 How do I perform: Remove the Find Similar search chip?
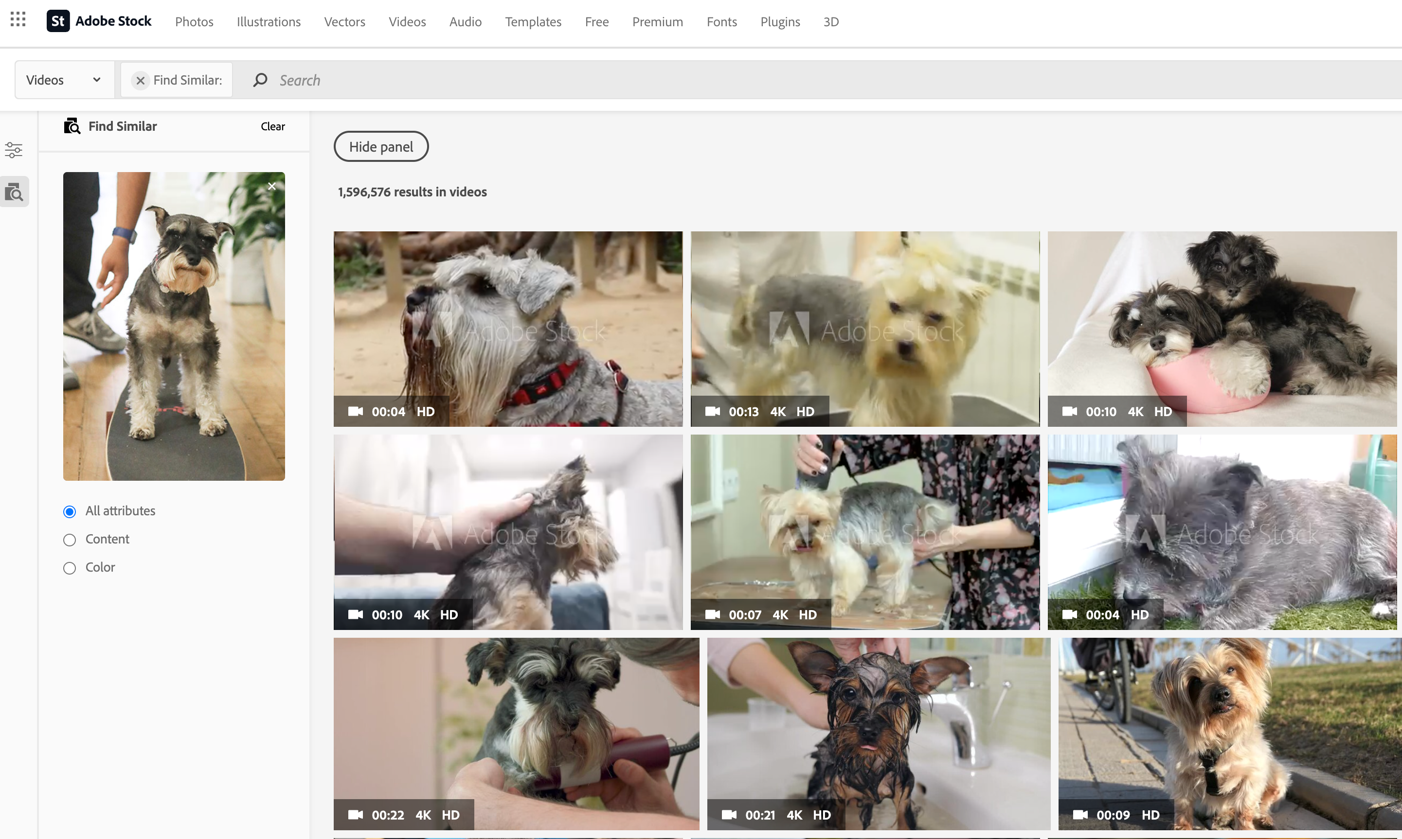pos(140,80)
